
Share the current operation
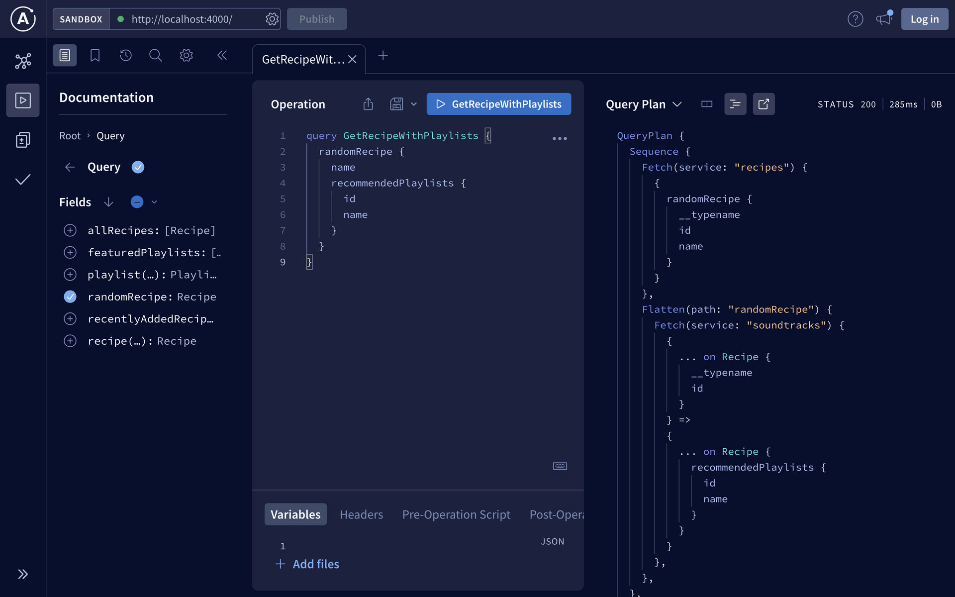click(368, 104)
